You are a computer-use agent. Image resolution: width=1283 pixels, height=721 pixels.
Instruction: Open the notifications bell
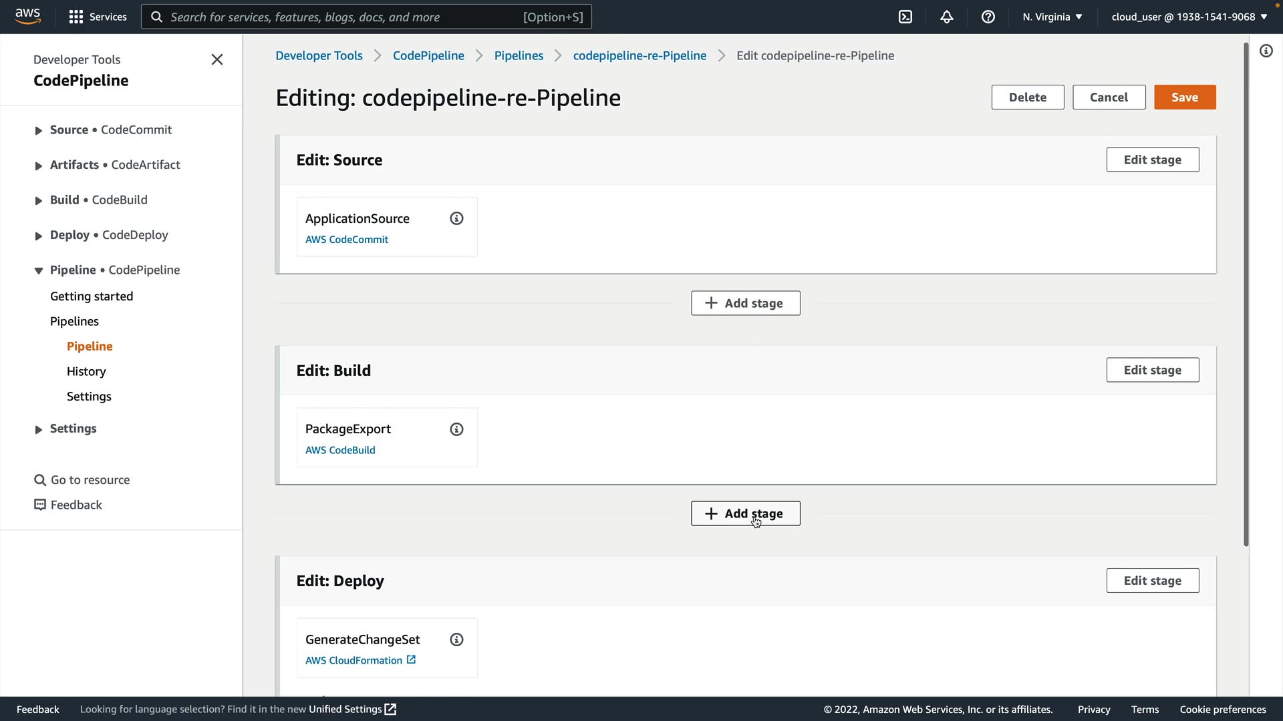pyautogui.click(x=947, y=17)
